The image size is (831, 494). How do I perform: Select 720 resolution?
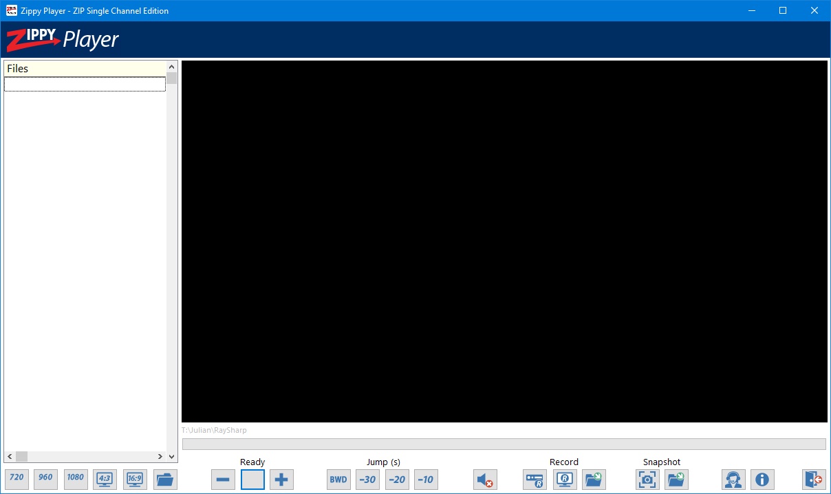click(17, 478)
